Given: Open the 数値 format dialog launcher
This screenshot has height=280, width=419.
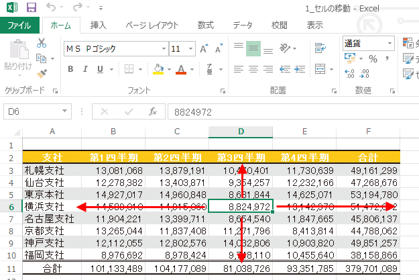Looking at the screenshot, I should tap(392, 91).
